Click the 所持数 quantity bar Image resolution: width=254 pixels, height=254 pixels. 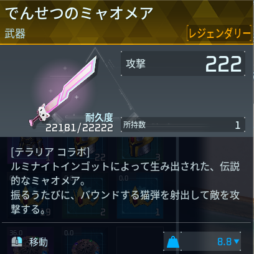coord(183,125)
